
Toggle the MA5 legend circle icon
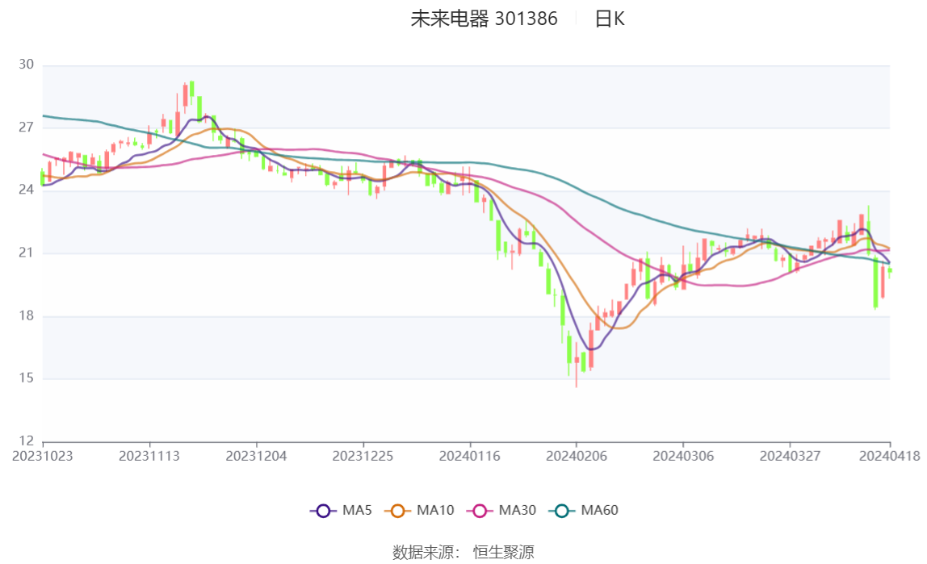[323, 511]
